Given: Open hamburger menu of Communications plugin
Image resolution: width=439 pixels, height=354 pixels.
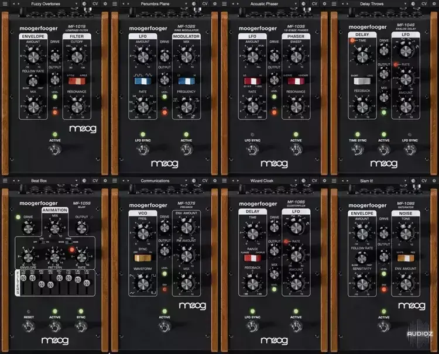Looking at the screenshot, I should 115,181.
